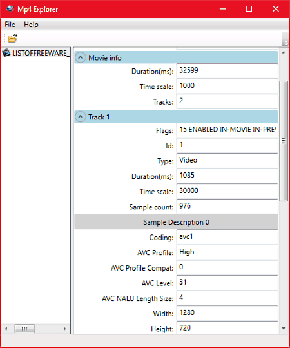Click the horizontal scrollbar thumb in file tree
Image resolution: width=290 pixels, height=348 pixels.
click(x=24, y=329)
